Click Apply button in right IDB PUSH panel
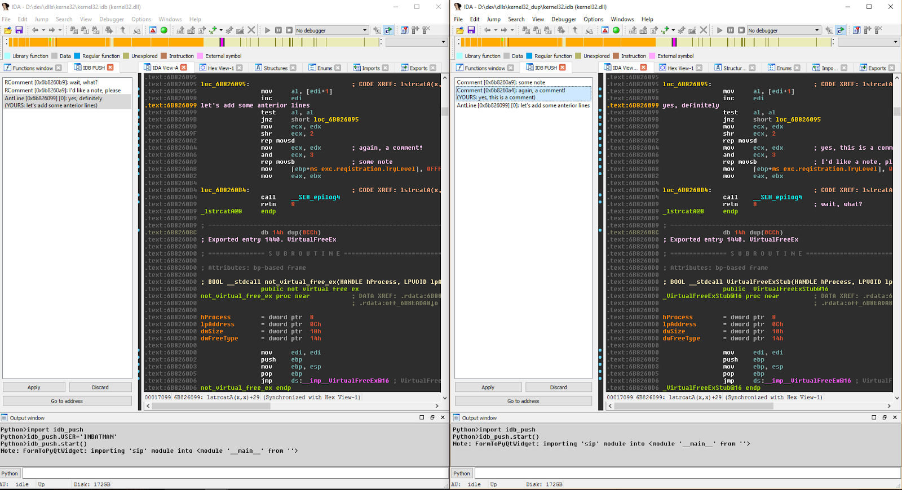 pos(488,387)
